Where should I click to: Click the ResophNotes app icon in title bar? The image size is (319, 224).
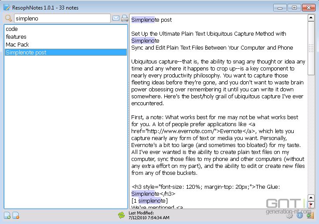click(7, 7)
